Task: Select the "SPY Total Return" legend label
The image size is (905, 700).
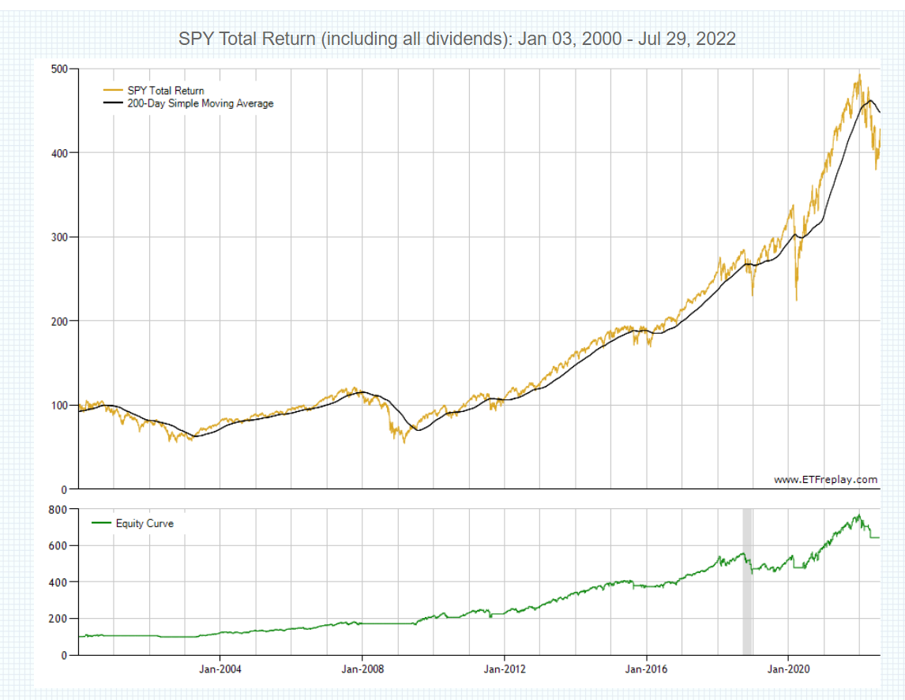Action: point(166,91)
